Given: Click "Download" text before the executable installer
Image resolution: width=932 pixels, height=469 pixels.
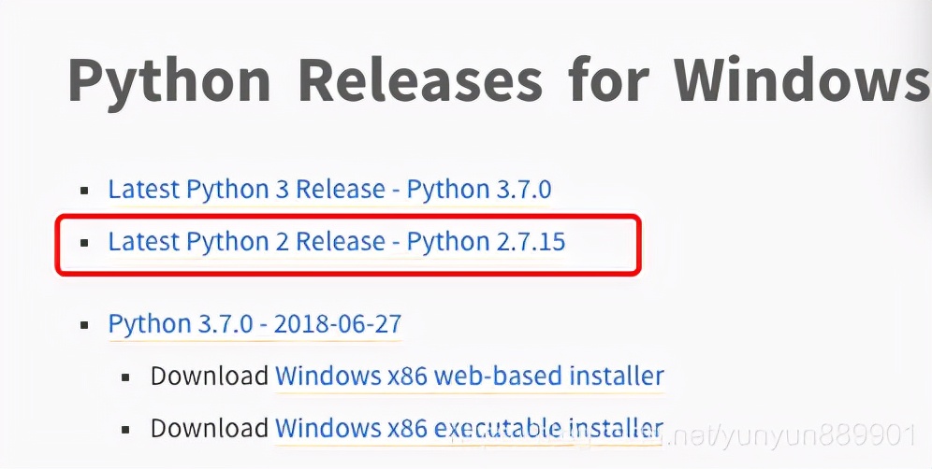Looking at the screenshot, I should pos(210,428).
